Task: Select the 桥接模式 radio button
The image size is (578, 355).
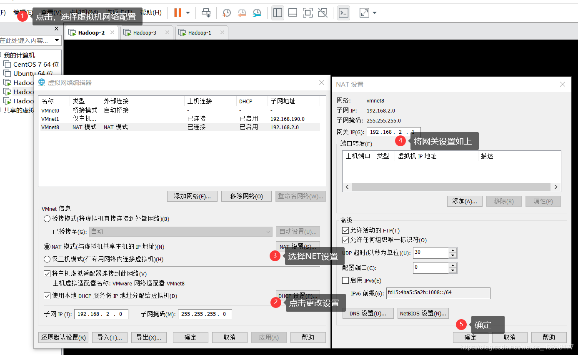Action: [x=47, y=219]
